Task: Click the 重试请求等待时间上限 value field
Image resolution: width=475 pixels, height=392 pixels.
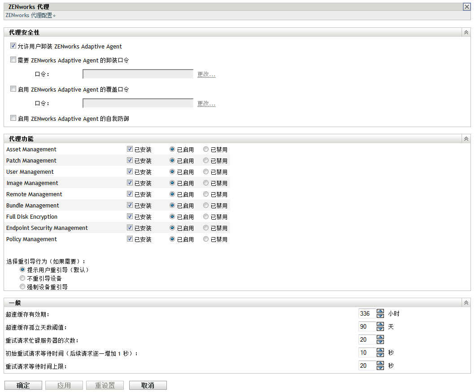Action: (367, 366)
